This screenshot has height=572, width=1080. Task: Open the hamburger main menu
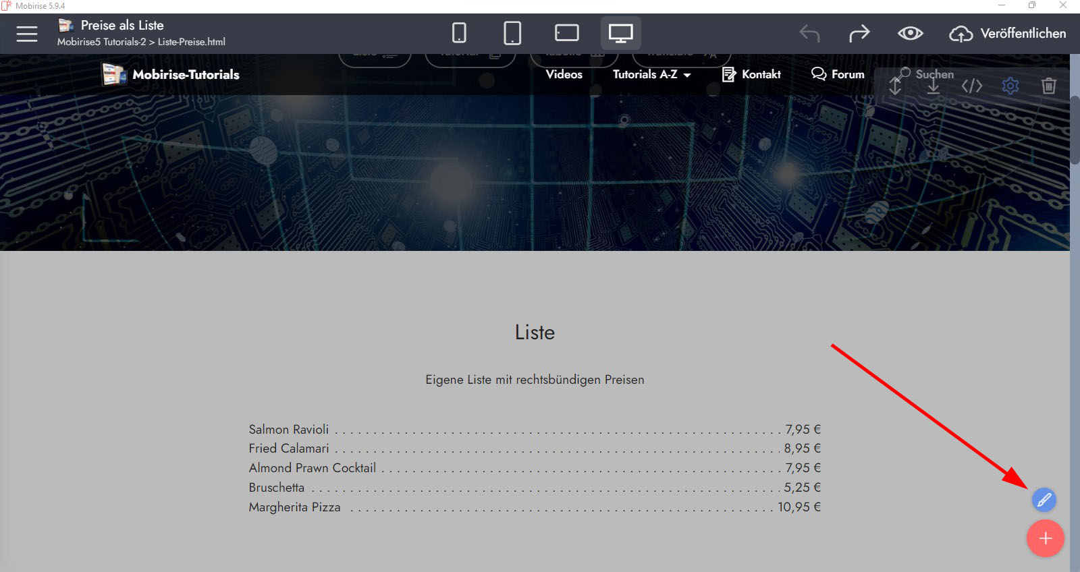click(27, 34)
